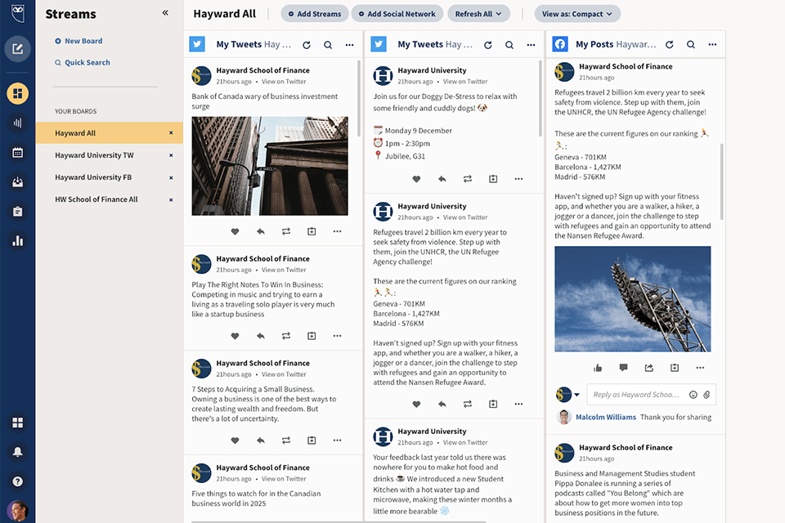Click the Hootsuite owl logo

click(17, 14)
